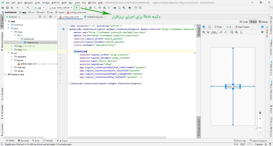273x146 pixels.
Task: Hide the Project panel with minus icon
Action: 55,17
